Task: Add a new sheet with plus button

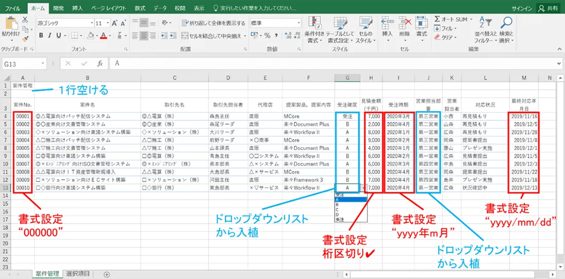Action: (107, 274)
